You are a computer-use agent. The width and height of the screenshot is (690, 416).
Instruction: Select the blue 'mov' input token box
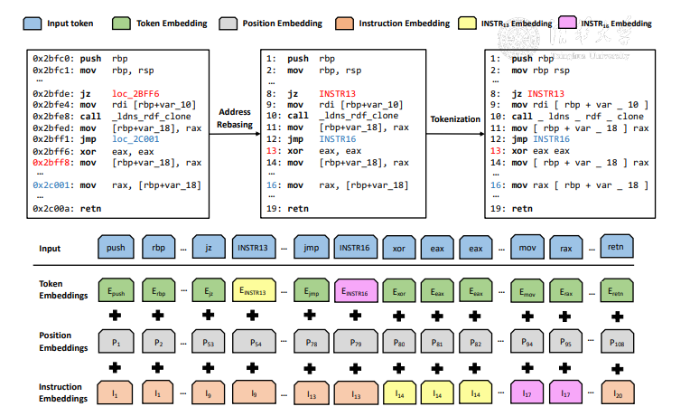click(527, 247)
